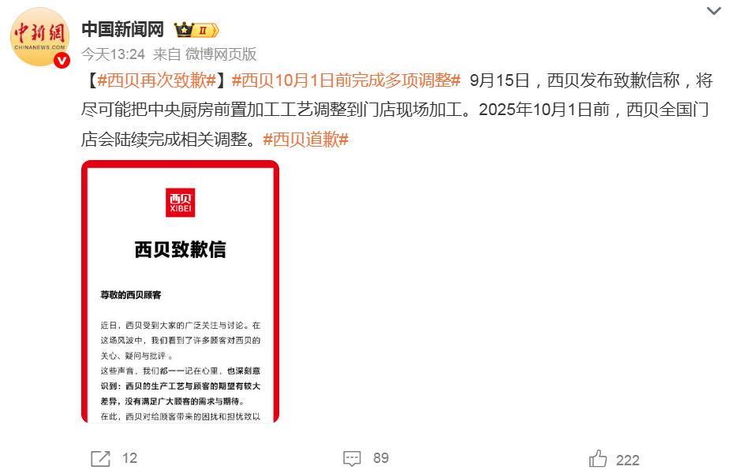
Task: Click the crown membership level badge
Action: coord(196,30)
